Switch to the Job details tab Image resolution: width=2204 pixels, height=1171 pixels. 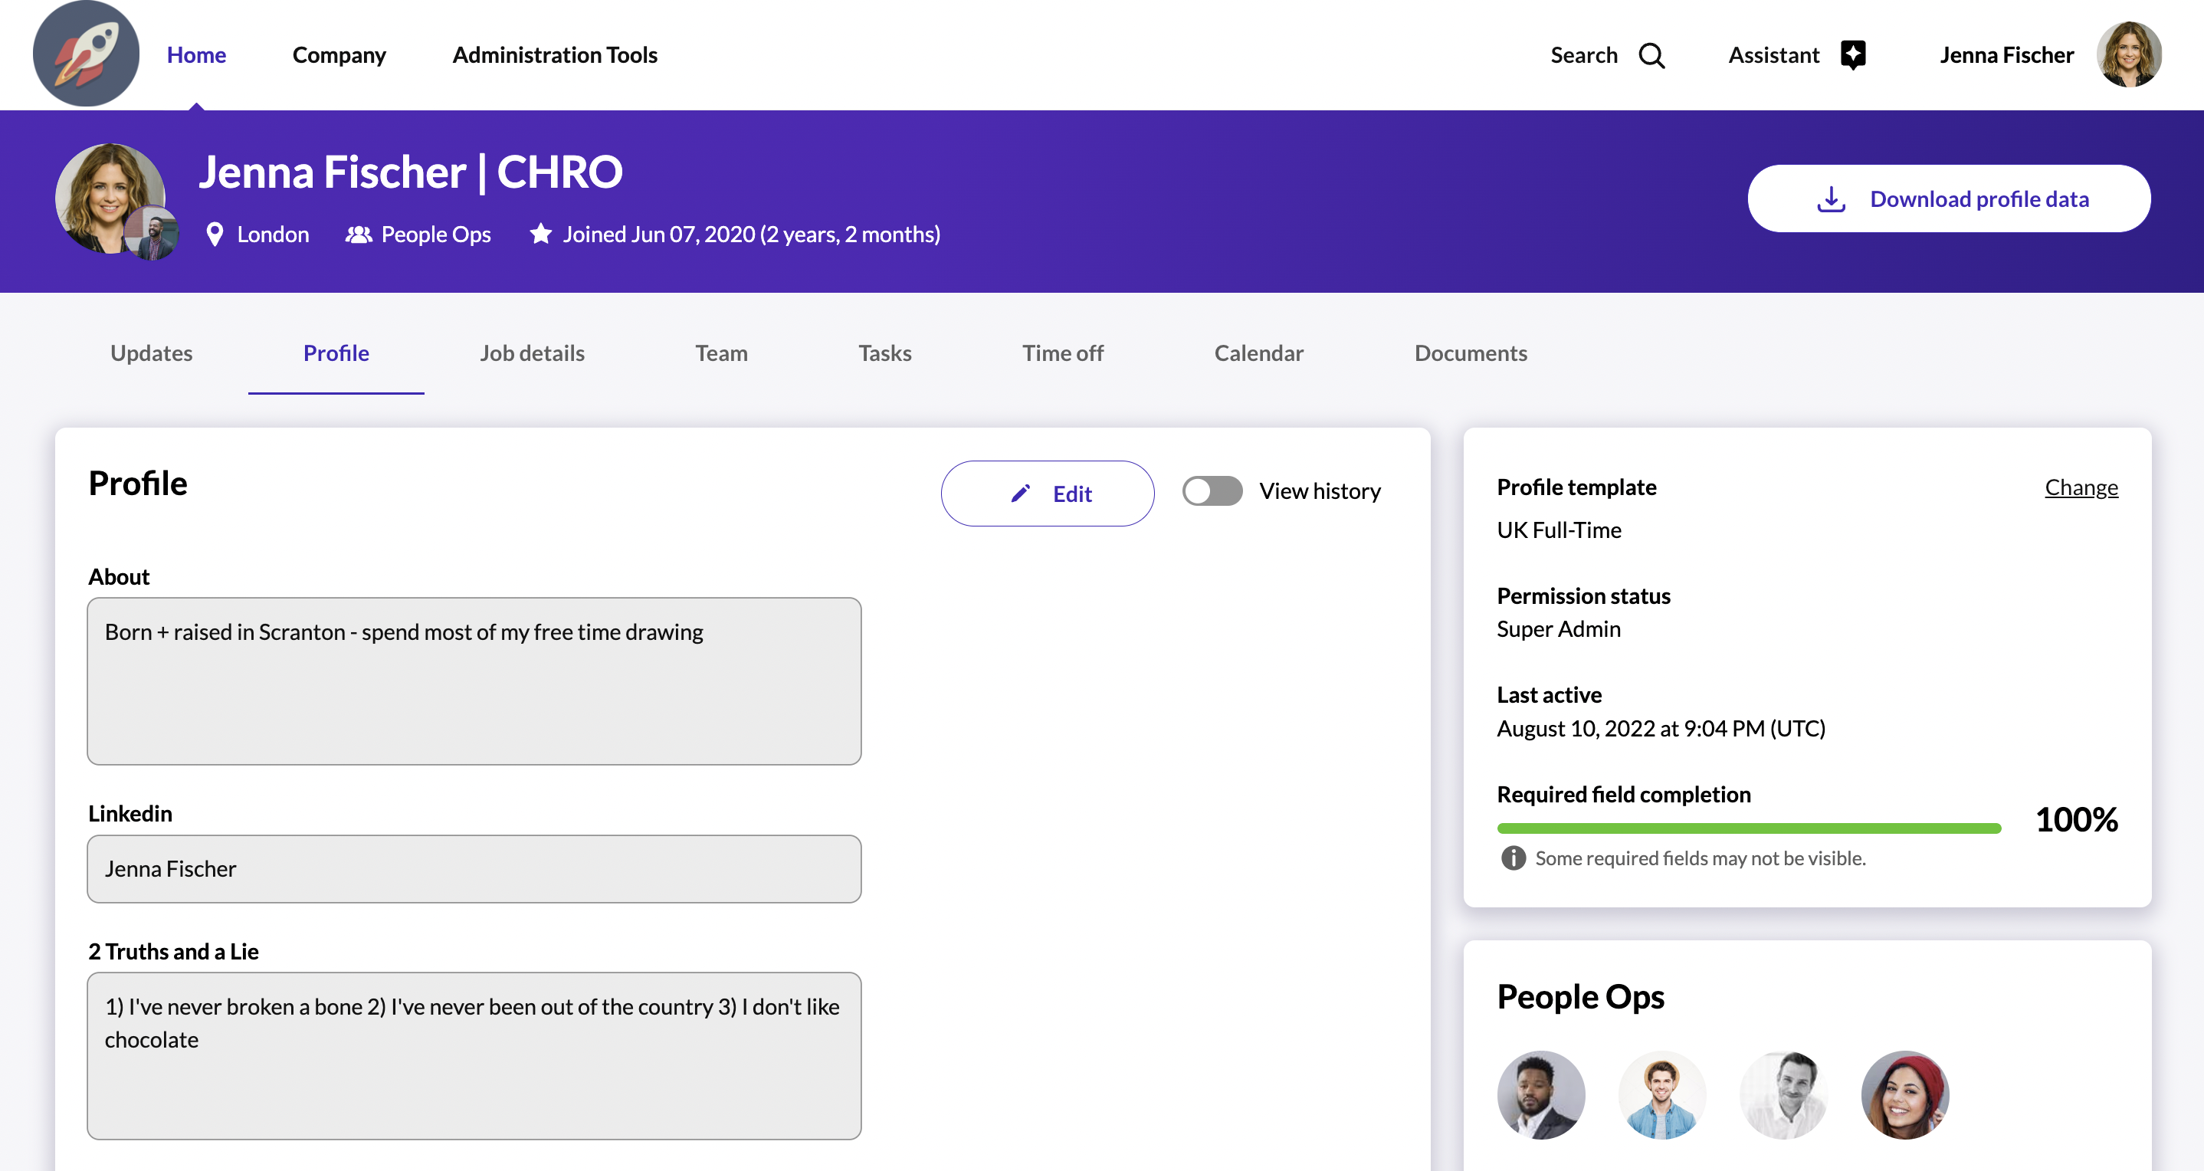pos(531,353)
